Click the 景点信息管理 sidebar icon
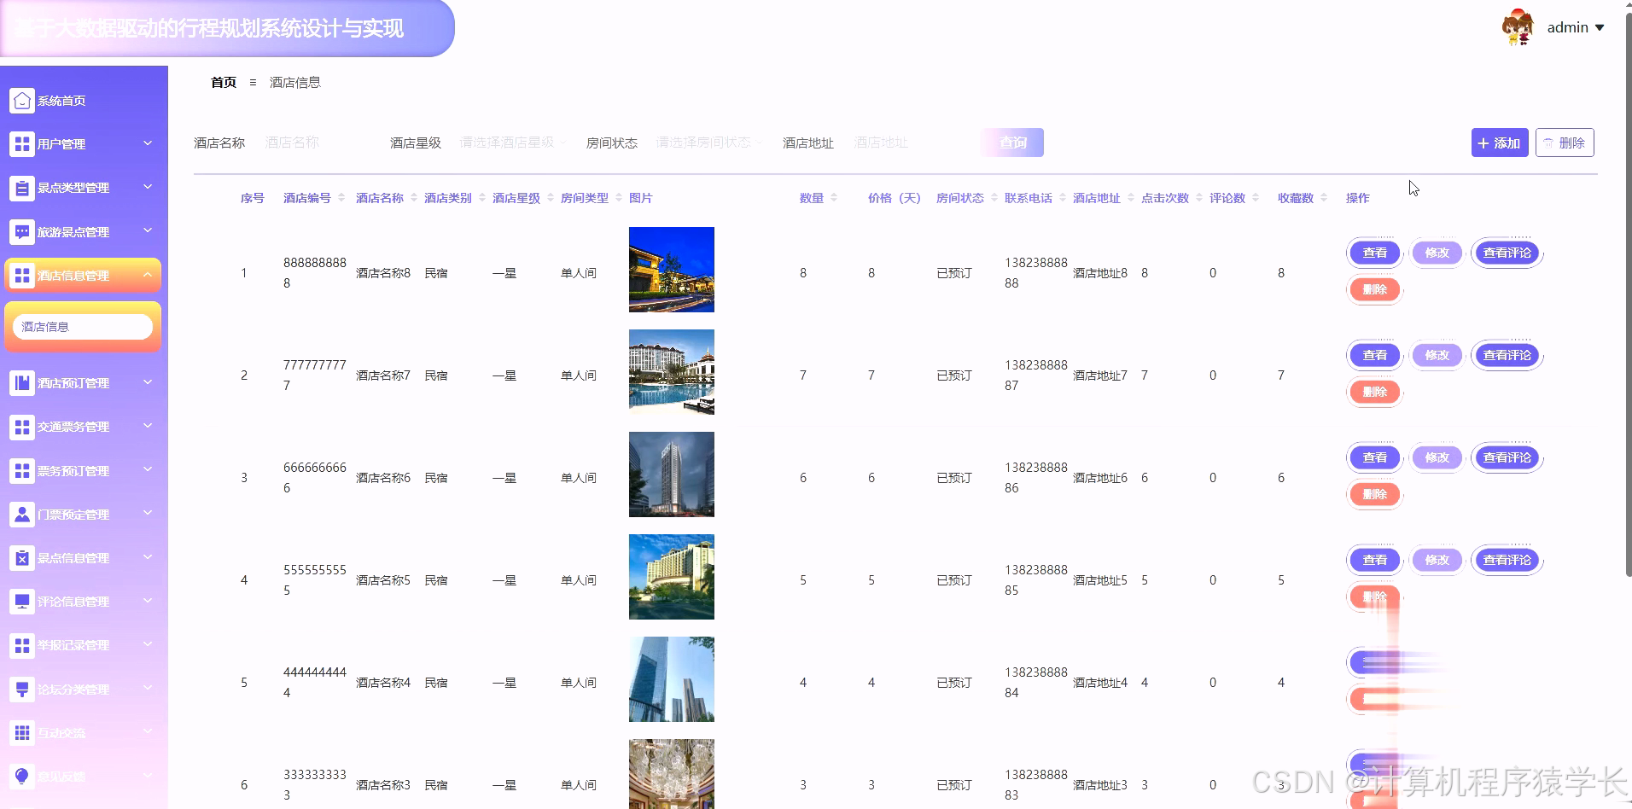The image size is (1632, 809). tap(22, 558)
